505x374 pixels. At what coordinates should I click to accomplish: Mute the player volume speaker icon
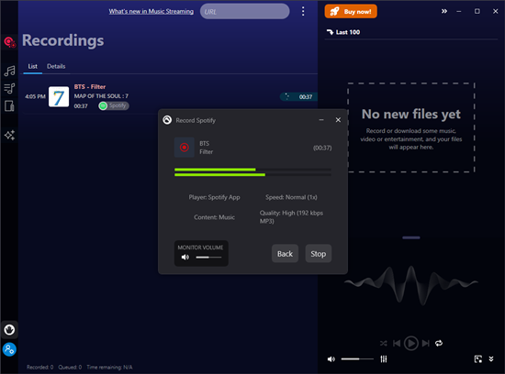331,359
